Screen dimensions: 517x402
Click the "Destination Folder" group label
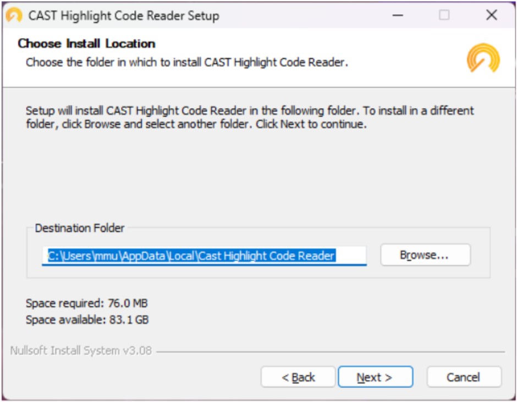point(80,228)
